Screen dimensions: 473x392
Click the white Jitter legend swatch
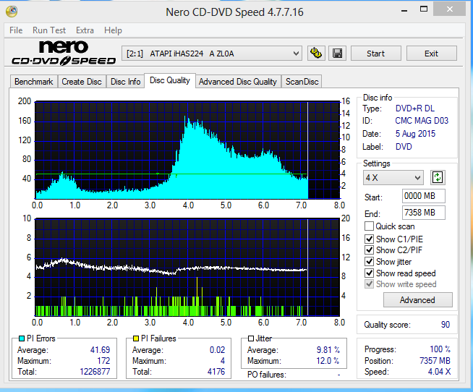251,338
